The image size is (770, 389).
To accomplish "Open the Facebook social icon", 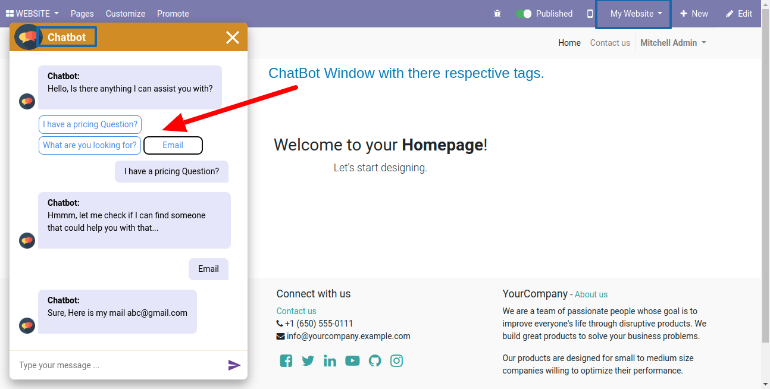I will pos(286,360).
